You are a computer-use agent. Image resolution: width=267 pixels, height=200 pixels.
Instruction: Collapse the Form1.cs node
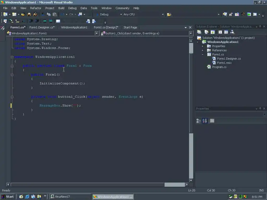202,55
